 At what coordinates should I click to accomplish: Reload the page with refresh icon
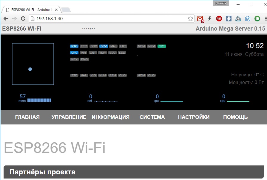coord(23,19)
